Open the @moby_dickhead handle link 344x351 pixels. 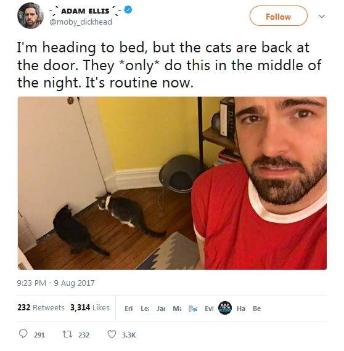[81, 22]
